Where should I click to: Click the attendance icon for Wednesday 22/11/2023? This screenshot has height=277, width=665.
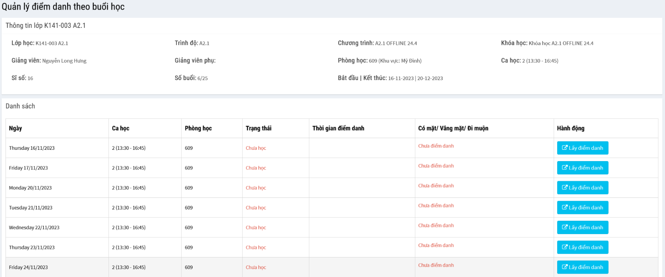[565, 227]
